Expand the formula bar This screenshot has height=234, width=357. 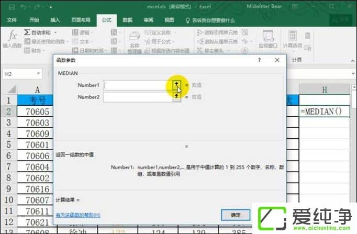click(353, 73)
